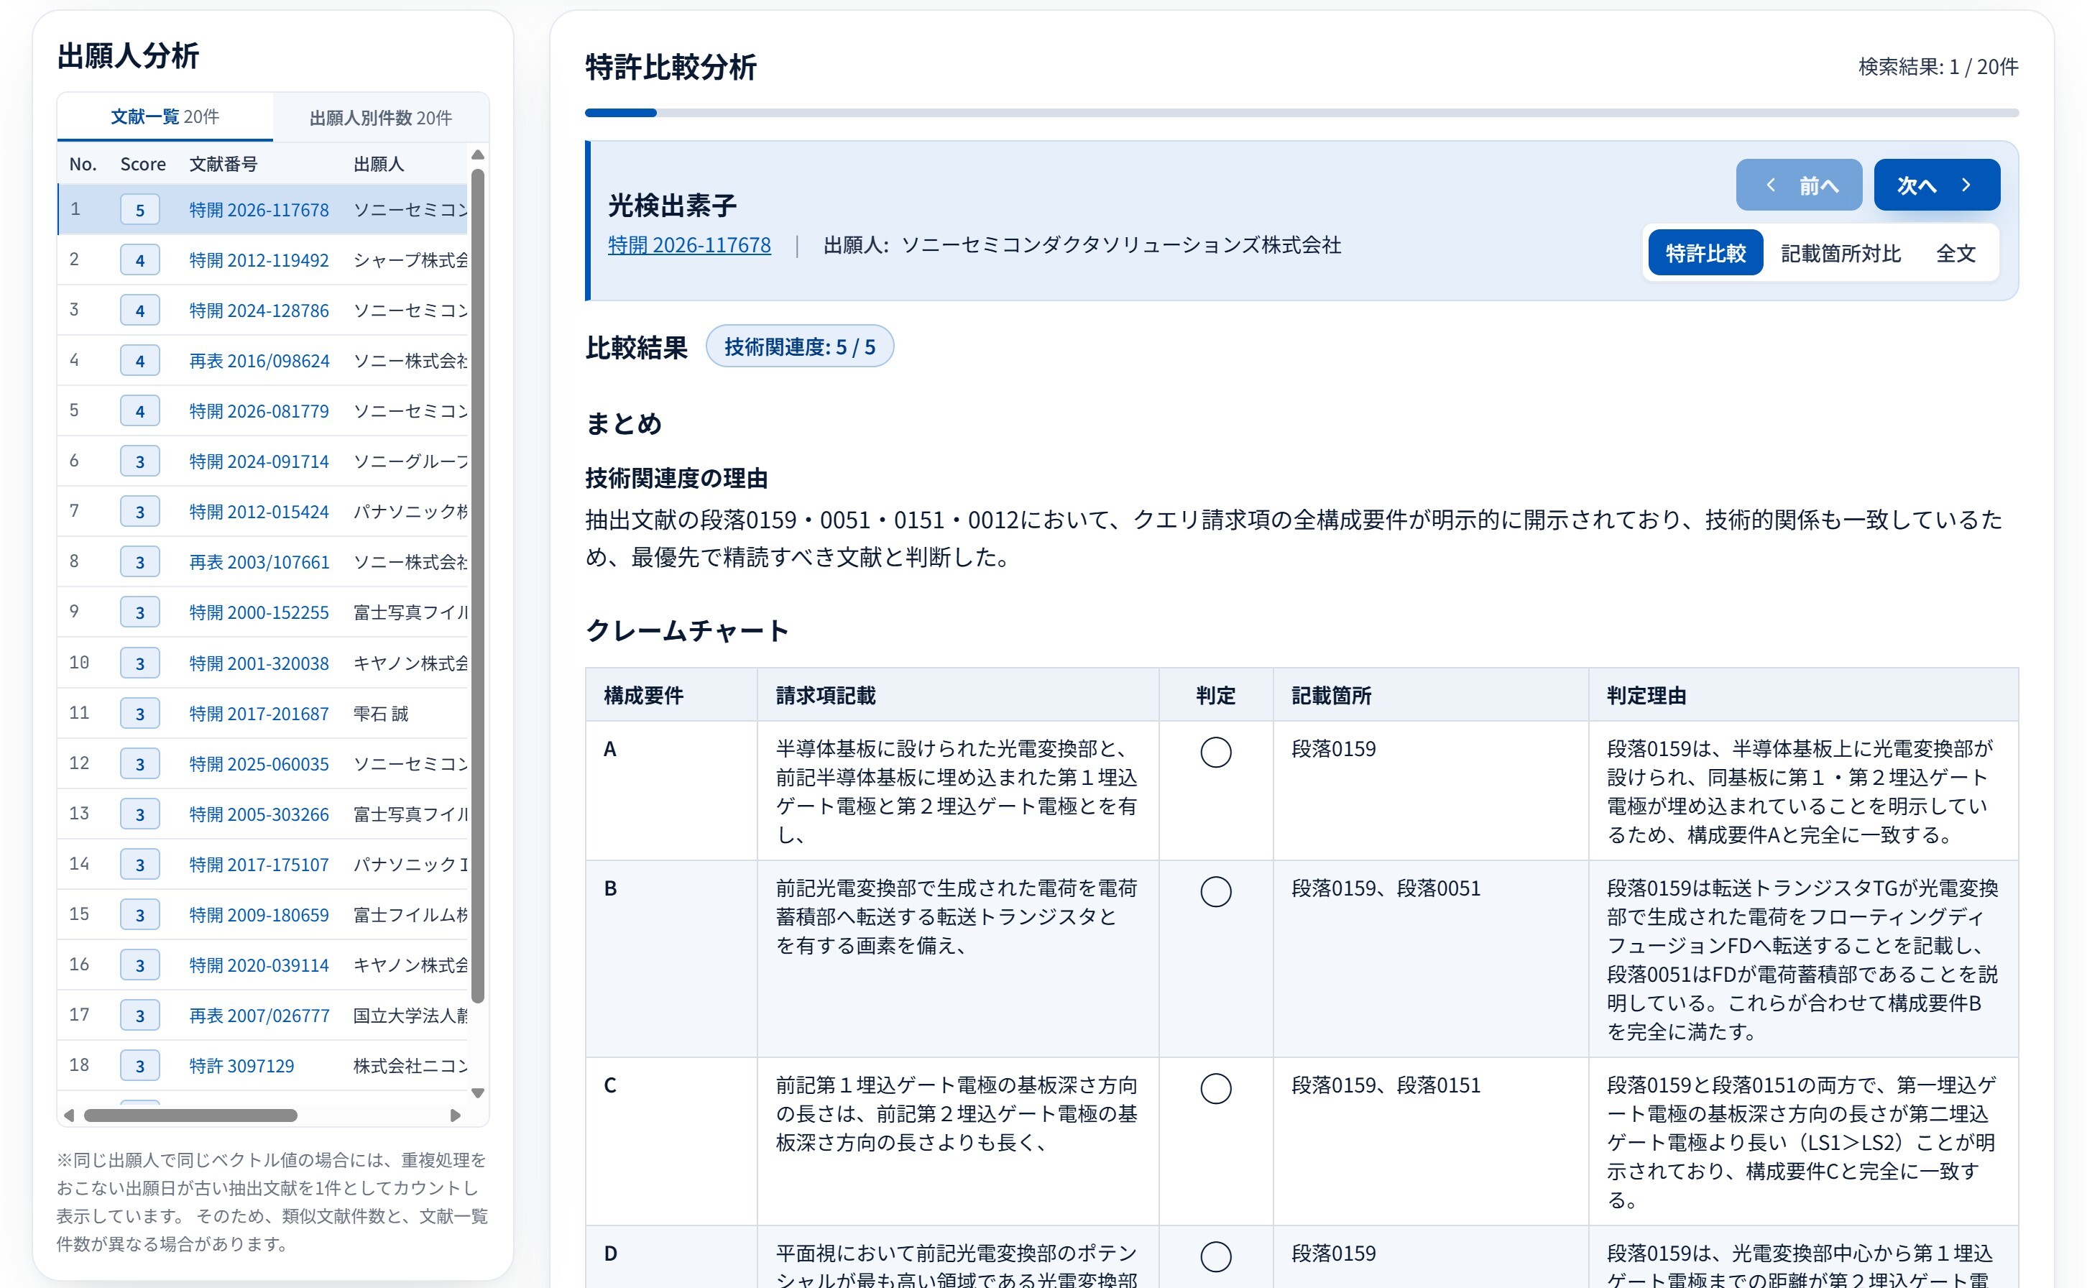Open document 特開 2017-201687
The width and height of the screenshot is (2087, 1288).
(259, 713)
